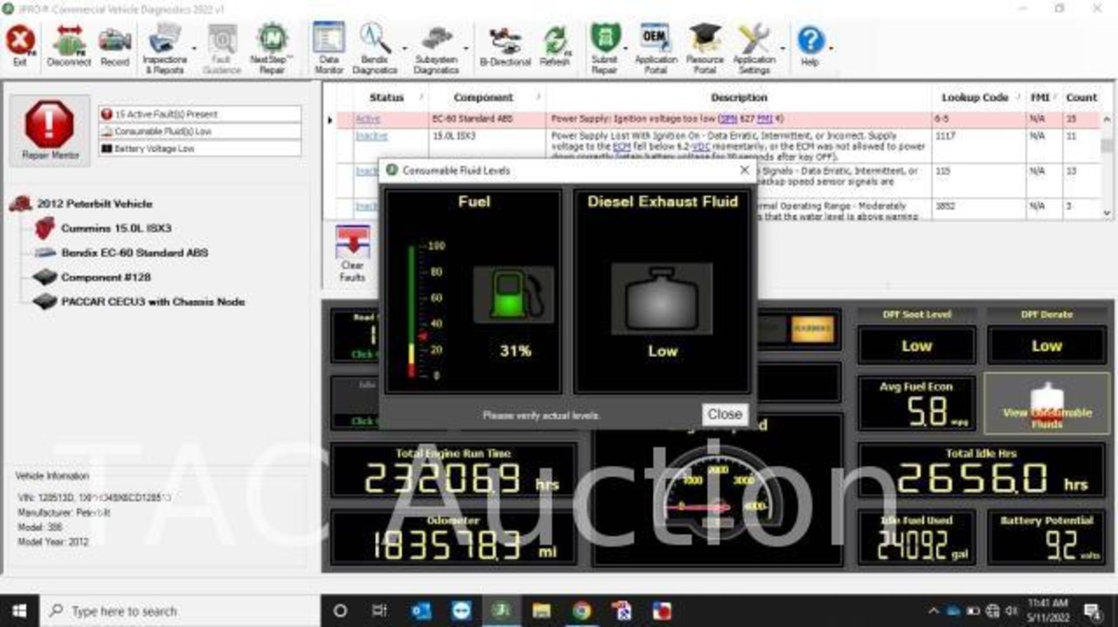Click the fuel pump icon in dialog
Image resolution: width=1118 pixels, height=627 pixels.
click(x=514, y=295)
